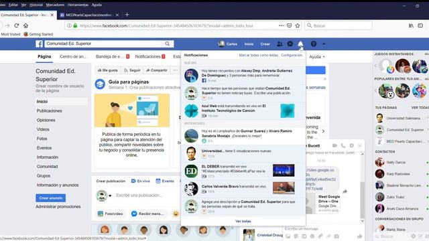Open Marcadores menu

pyautogui.click(x=55, y=5)
